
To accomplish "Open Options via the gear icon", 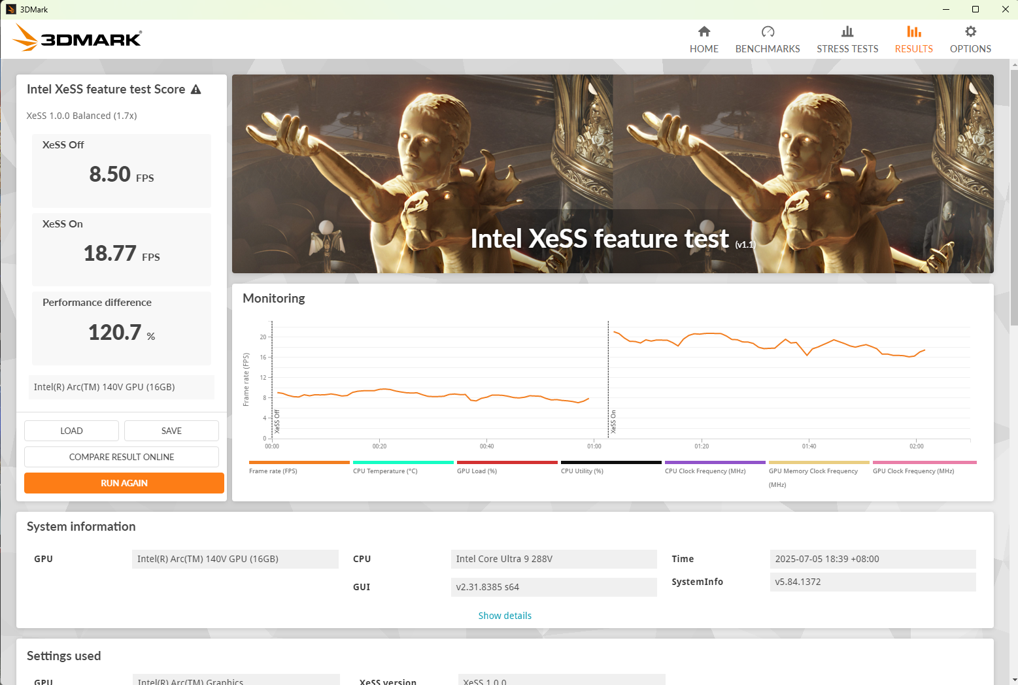I will pyautogui.click(x=970, y=31).
